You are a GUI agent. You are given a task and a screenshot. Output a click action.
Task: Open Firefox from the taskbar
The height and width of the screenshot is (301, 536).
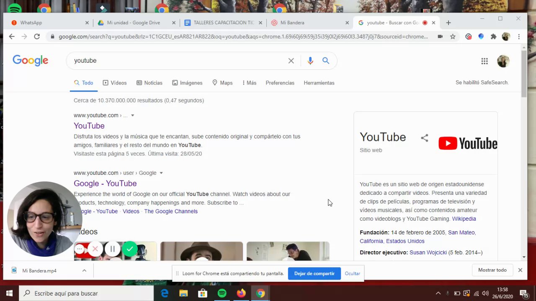click(241, 293)
